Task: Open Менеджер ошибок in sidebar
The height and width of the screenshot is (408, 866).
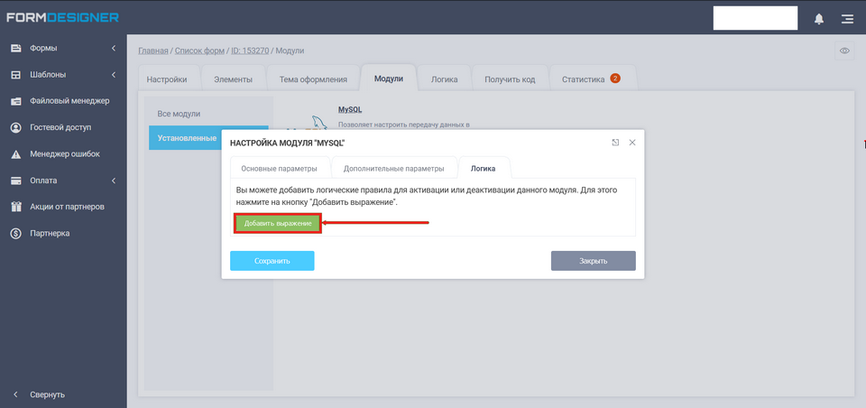Action: click(64, 153)
